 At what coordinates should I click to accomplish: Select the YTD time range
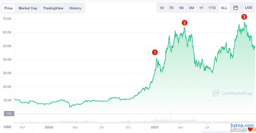pos(212,8)
